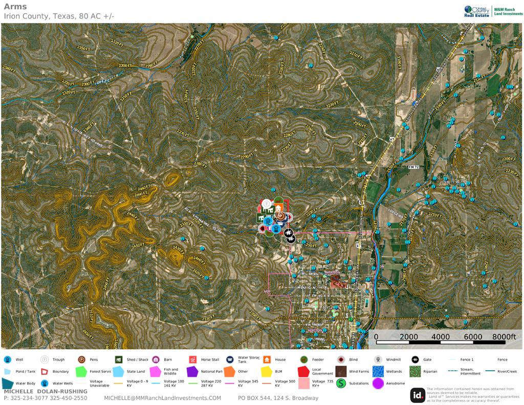Viewport: 524px width, 405px height.
Task: Click the brown Pens marker on the map
Action: 281,216
